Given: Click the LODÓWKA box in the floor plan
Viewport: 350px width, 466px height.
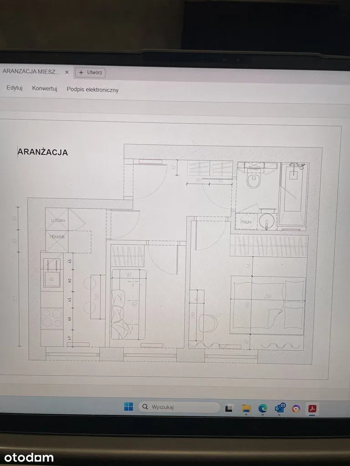Looking at the screenshot, I should point(57,220).
